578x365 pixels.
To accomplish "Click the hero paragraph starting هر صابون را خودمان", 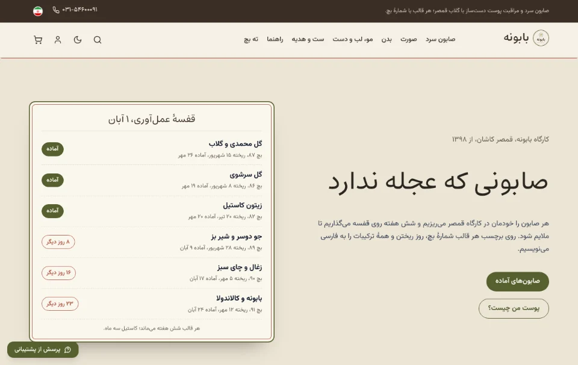I will tap(433, 236).
